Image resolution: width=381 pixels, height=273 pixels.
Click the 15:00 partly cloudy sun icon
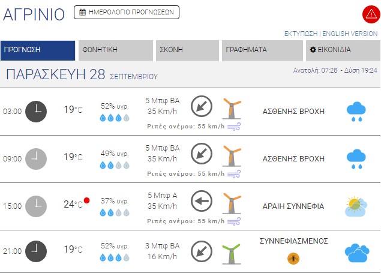(x=356, y=206)
